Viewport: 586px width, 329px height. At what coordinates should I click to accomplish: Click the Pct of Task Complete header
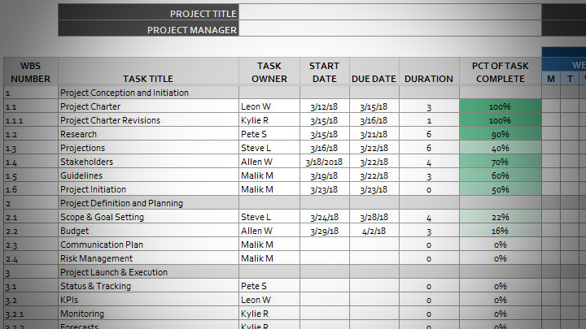[x=500, y=71]
